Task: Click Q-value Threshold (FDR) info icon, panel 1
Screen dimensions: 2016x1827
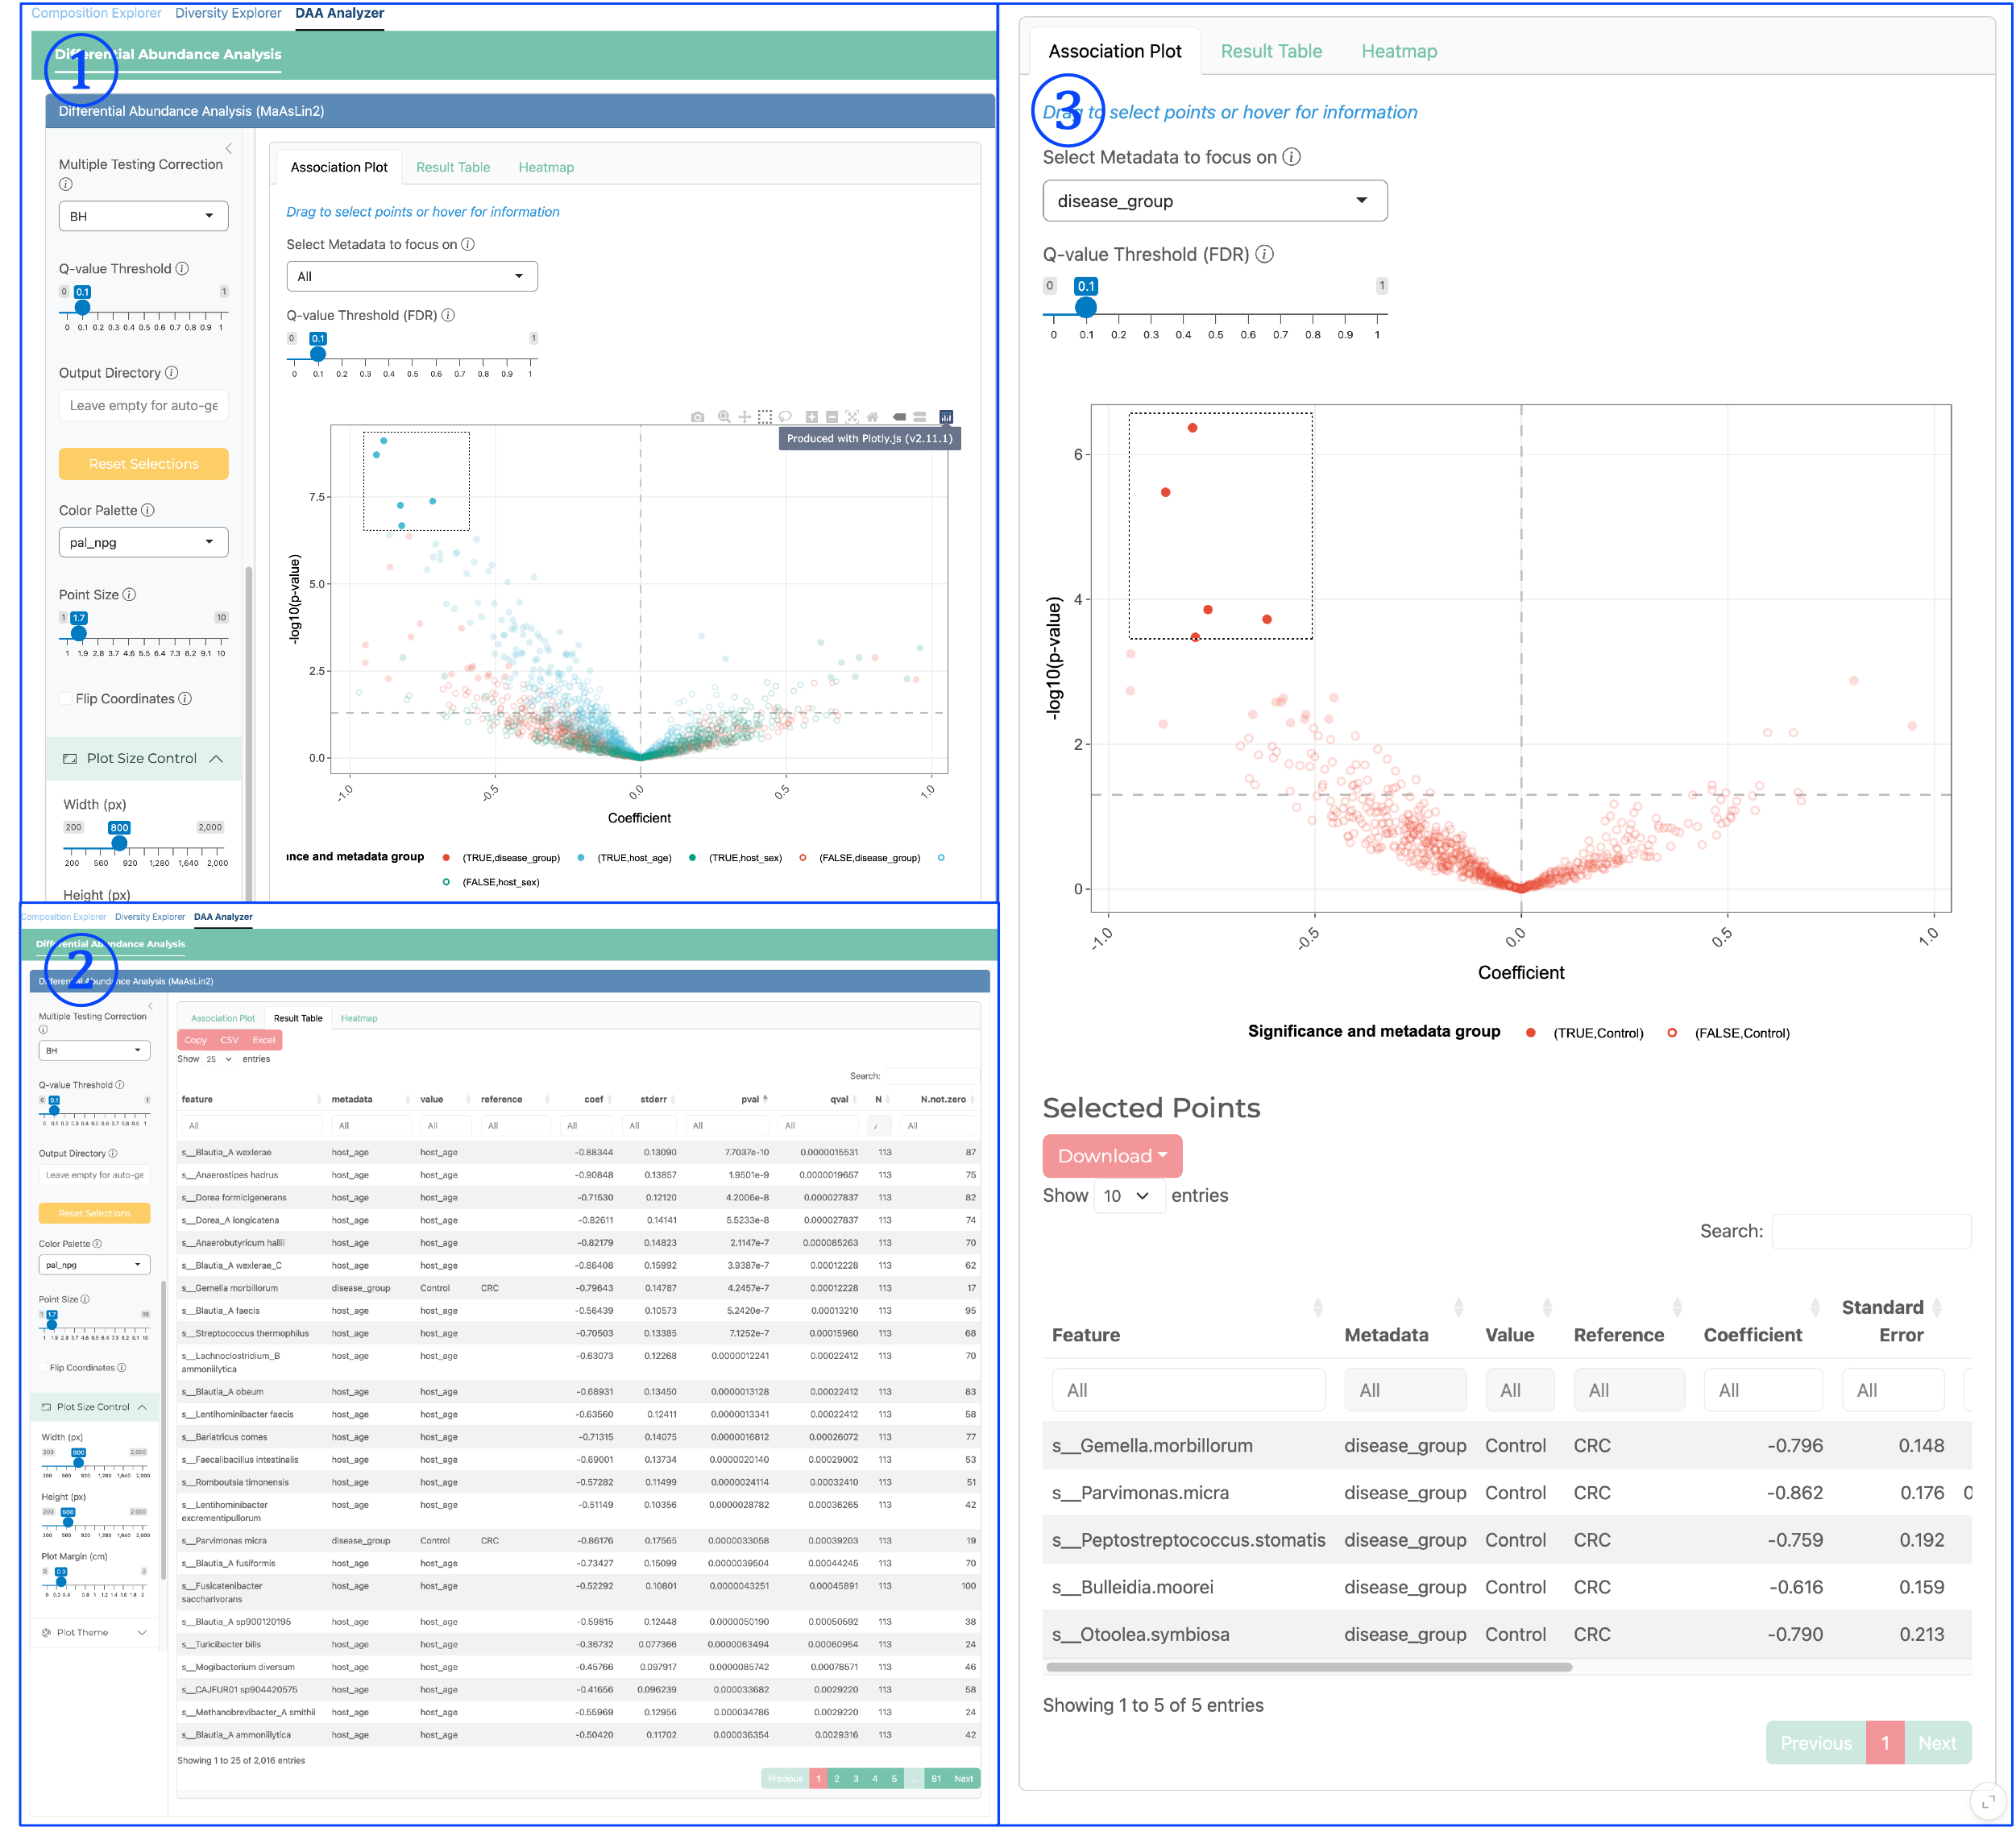Action: (x=448, y=315)
